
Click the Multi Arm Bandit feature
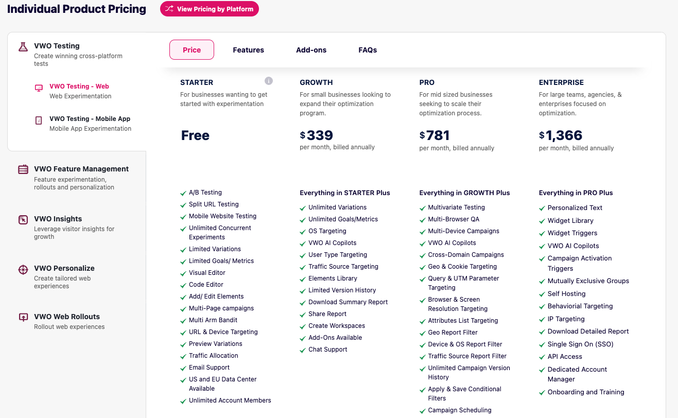213,320
